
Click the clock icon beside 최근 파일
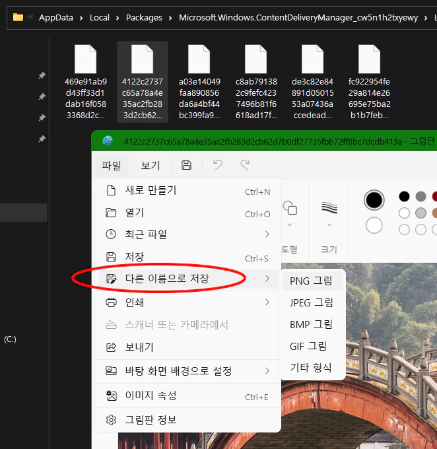tap(111, 234)
